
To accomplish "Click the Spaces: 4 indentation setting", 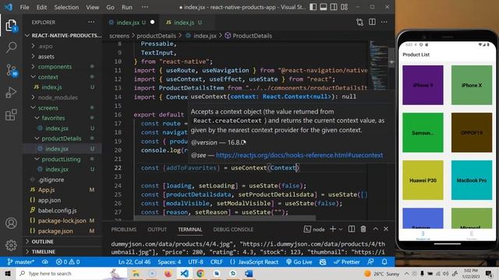I will pyautogui.click(x=169, y=262).
